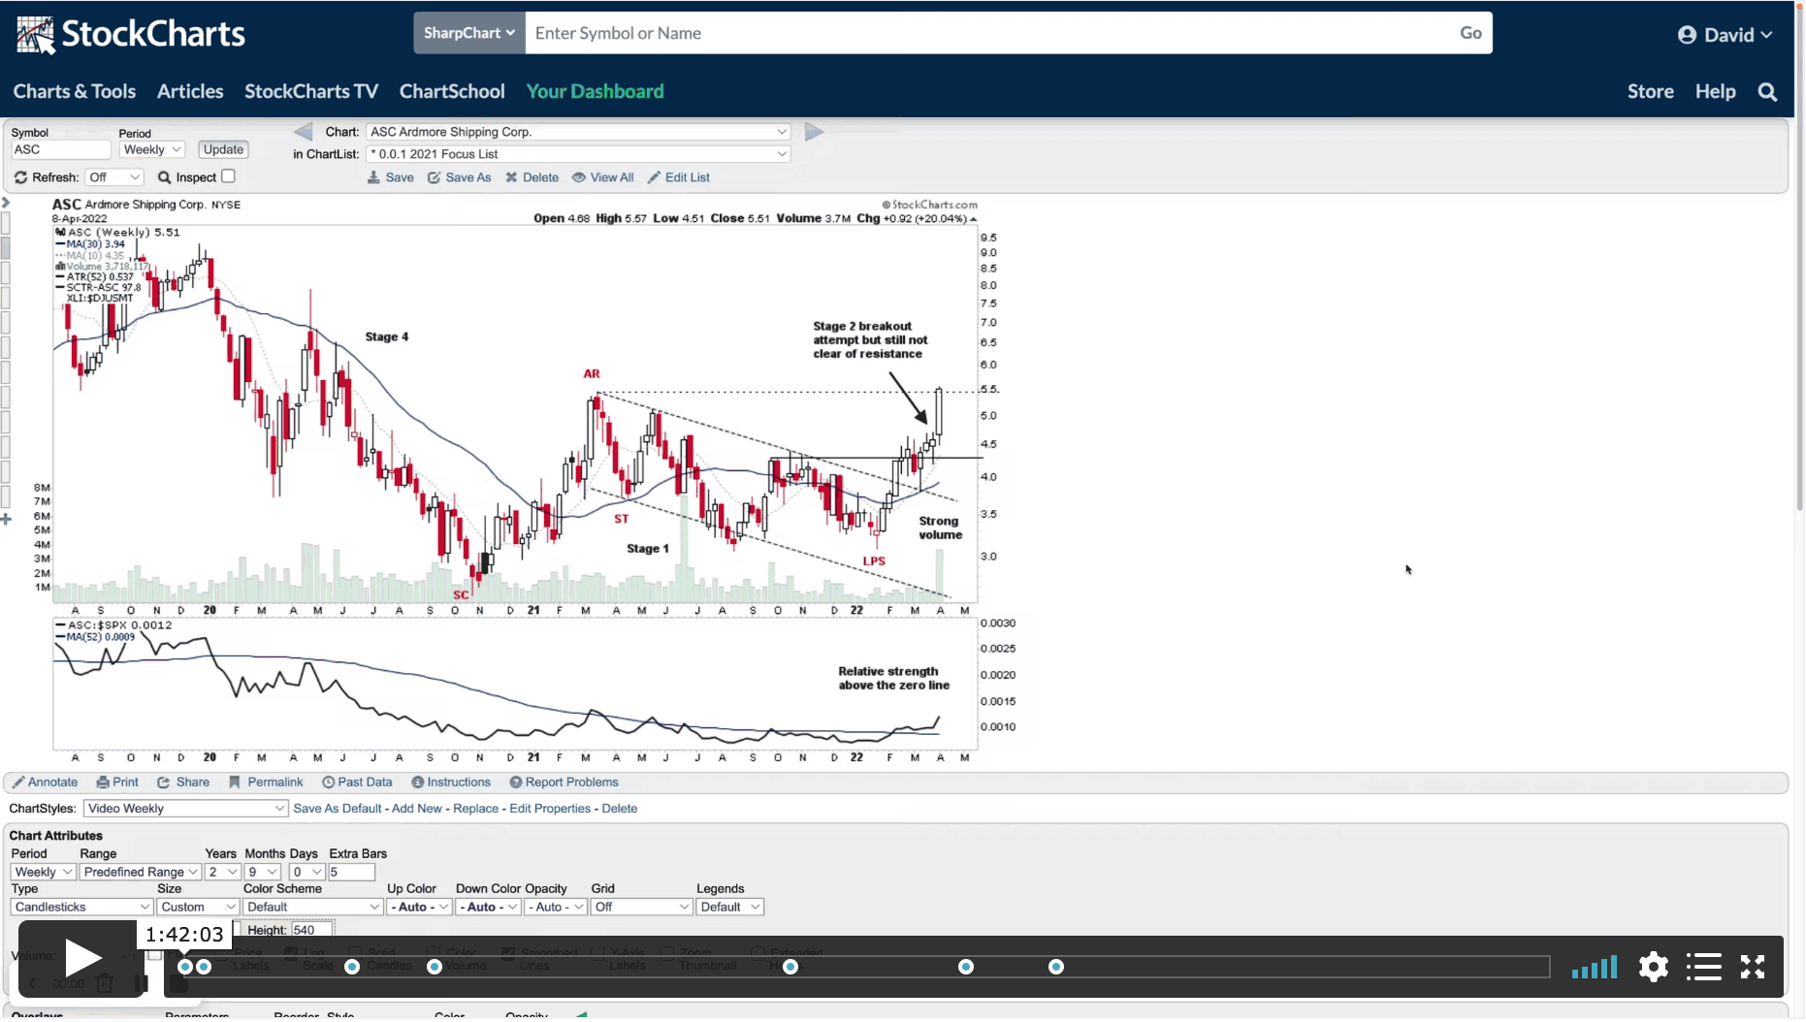Click the Annotate tool
1806x1022 pixels.
coord(45,782)
